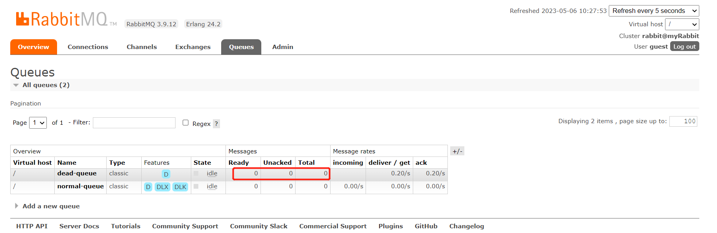Open the Page number dropdown
717x233 pixels.
(x=38, y=123)
